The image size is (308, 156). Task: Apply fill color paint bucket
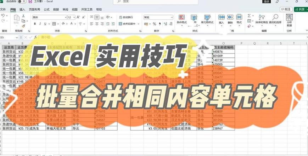(63, 24)
